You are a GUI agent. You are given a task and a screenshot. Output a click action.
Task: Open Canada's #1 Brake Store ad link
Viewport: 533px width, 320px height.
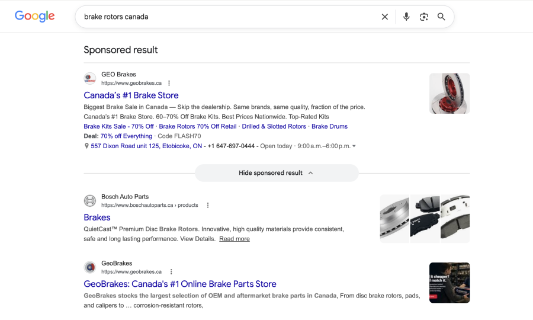[x=131, y=95]
